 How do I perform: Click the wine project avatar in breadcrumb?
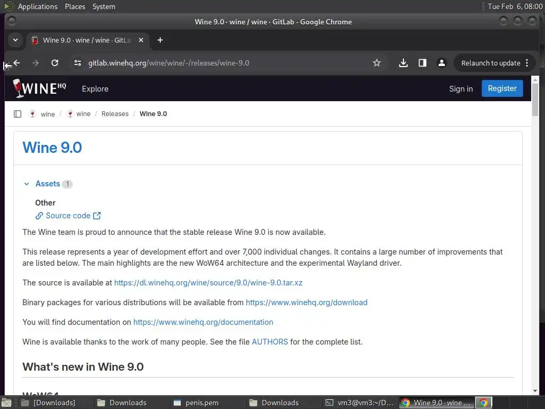coord(70,114)
